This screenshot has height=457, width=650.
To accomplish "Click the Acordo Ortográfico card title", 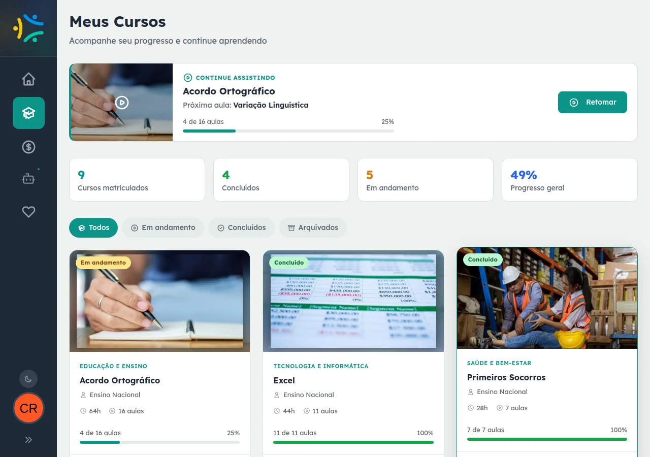I will [120, 380].
